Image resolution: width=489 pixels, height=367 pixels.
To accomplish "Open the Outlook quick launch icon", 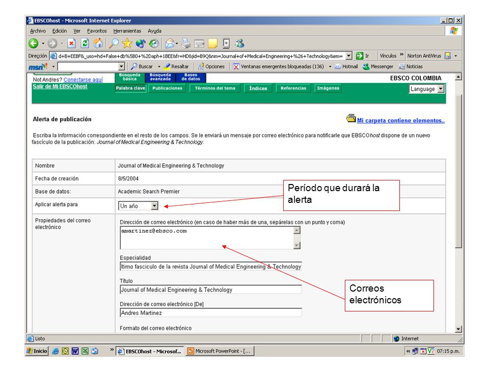I will pos(65,351).
